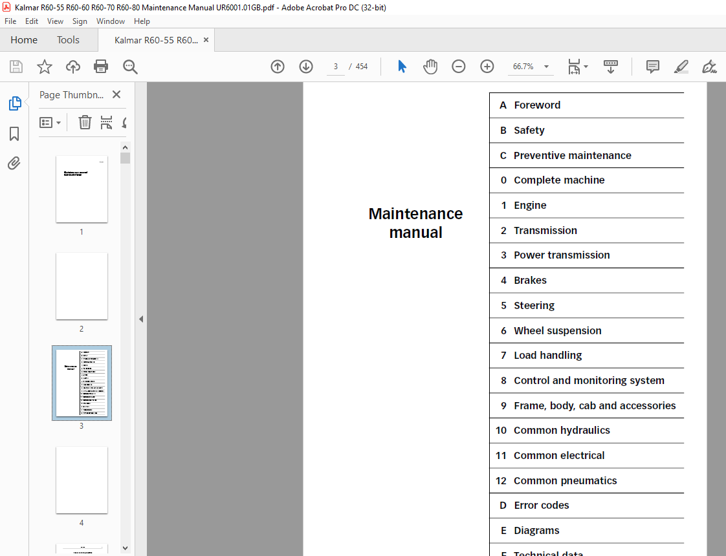
Task: Open the Sign document pen tool
Action: tap(709, 67)
